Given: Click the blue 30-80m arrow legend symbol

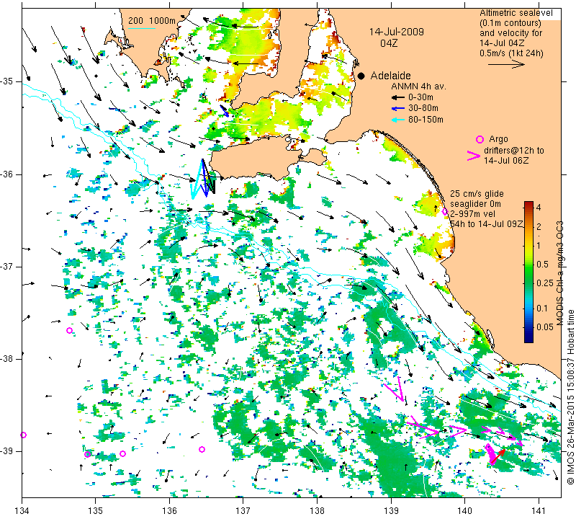Looking at the screenshot, I should click(397, 109).
